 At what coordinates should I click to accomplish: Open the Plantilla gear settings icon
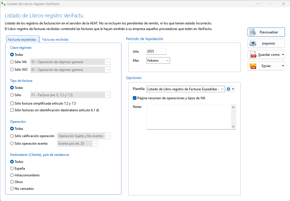(229, 89)
